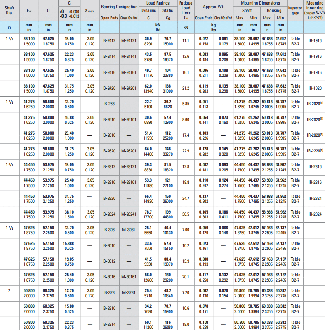Select the M-26101 bearing designation cell
Screen dimensions: 325x330
[129, 119]
